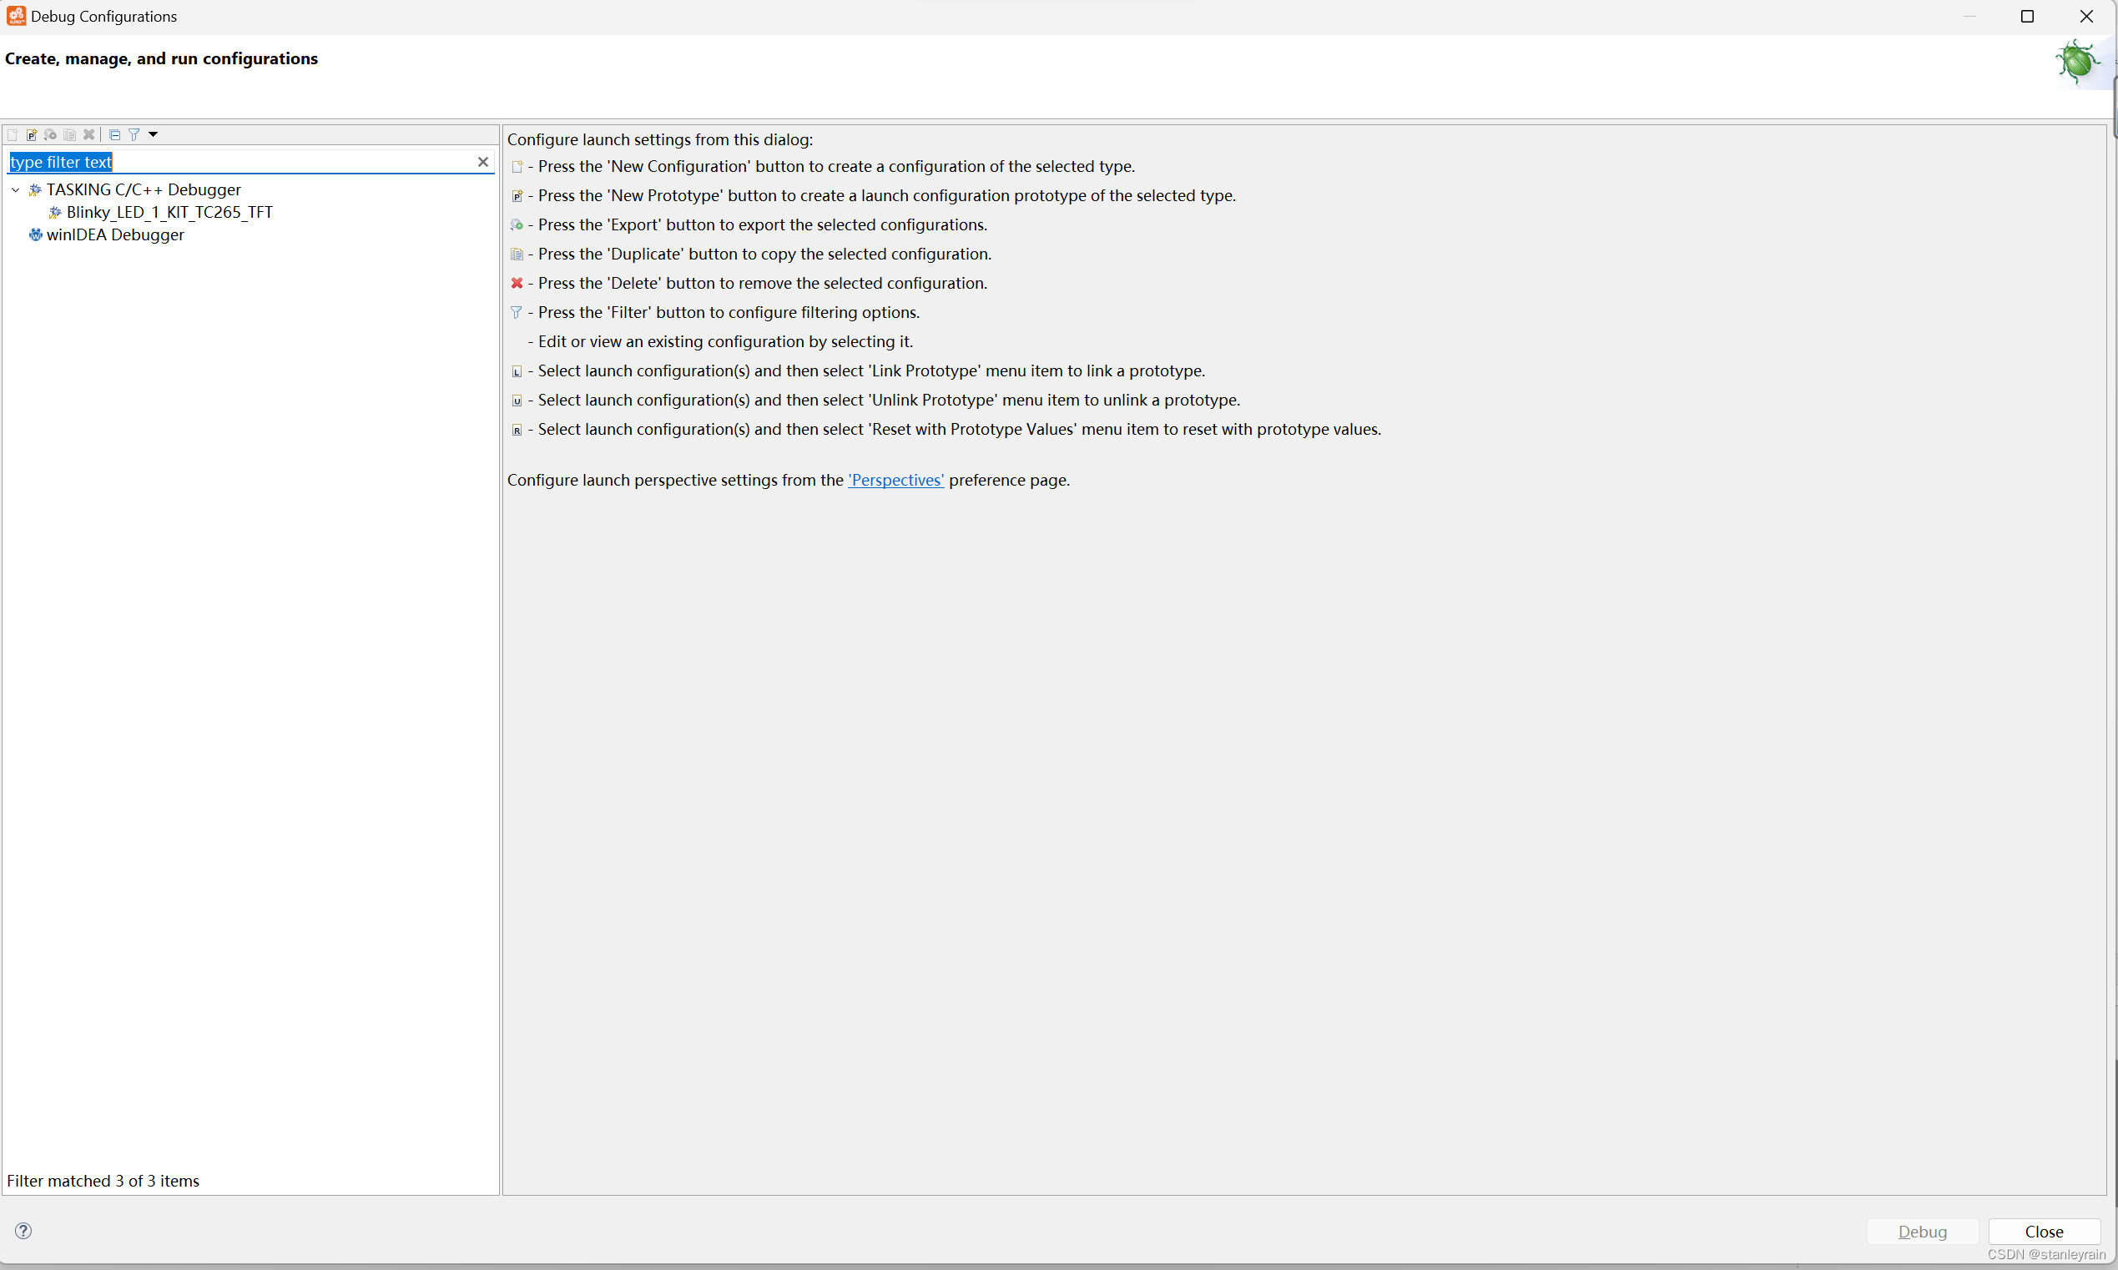
Task: Open the filter options dropdown arrow
Action: click(154, 134)
